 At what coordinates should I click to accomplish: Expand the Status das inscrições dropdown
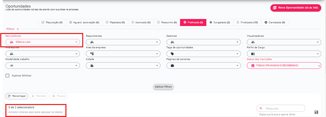(x=284, y=65)
